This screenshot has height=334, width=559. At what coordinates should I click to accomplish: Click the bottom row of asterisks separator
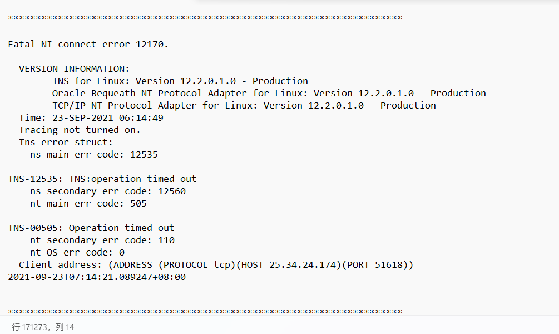tap(205, 311)
